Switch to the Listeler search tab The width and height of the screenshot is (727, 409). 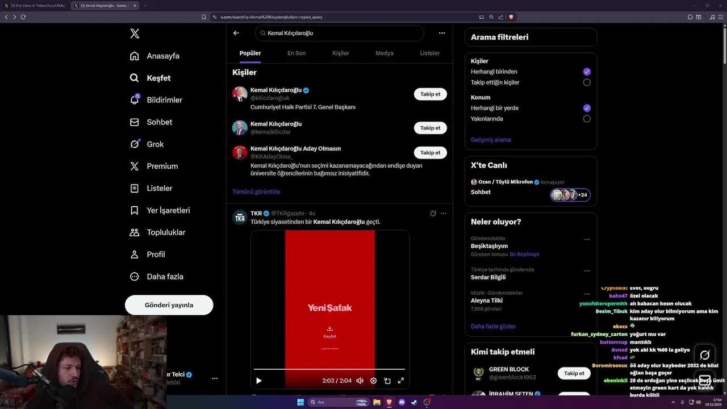coord(430,53)
